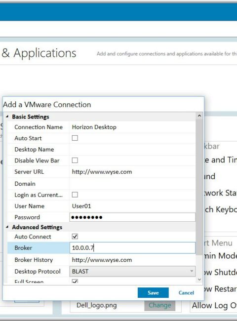Click the Password label

click(x=27, y=217)
